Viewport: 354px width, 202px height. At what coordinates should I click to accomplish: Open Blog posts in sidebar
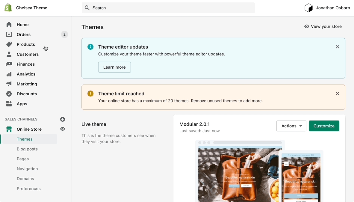(27, 149)
